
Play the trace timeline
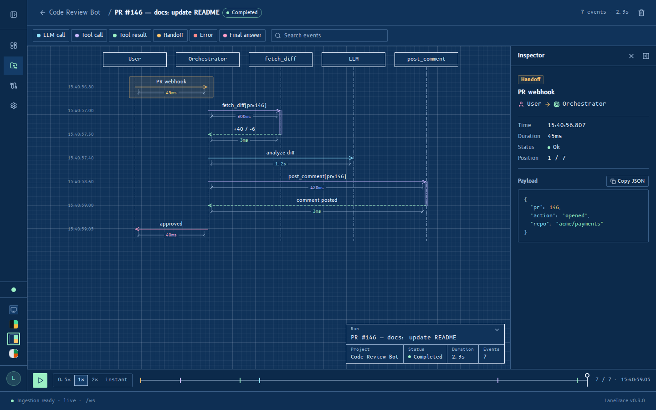coord(40,380)
